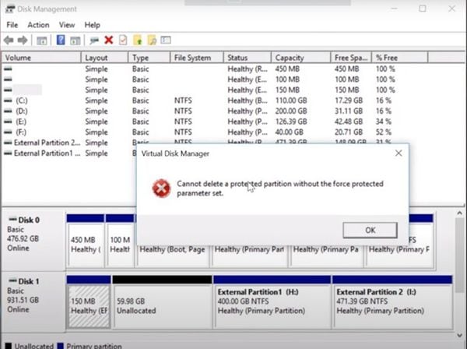467x349 pixels.
Task: Sort by the Volume column header
Action: [x=41, y=58]
